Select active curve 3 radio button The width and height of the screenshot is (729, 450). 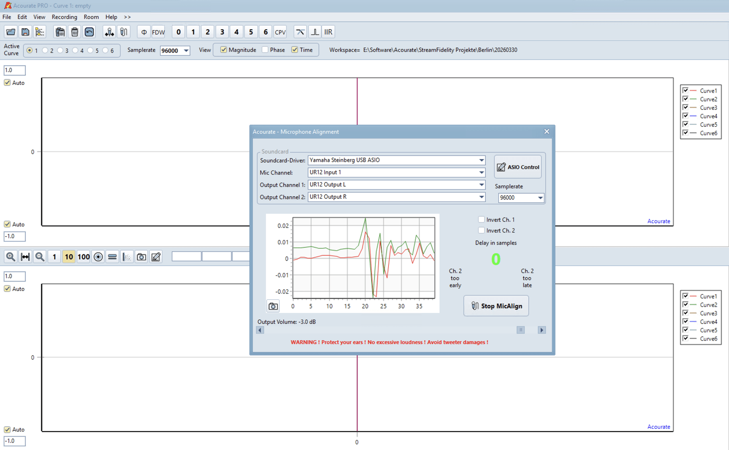(x=60, y=50)
